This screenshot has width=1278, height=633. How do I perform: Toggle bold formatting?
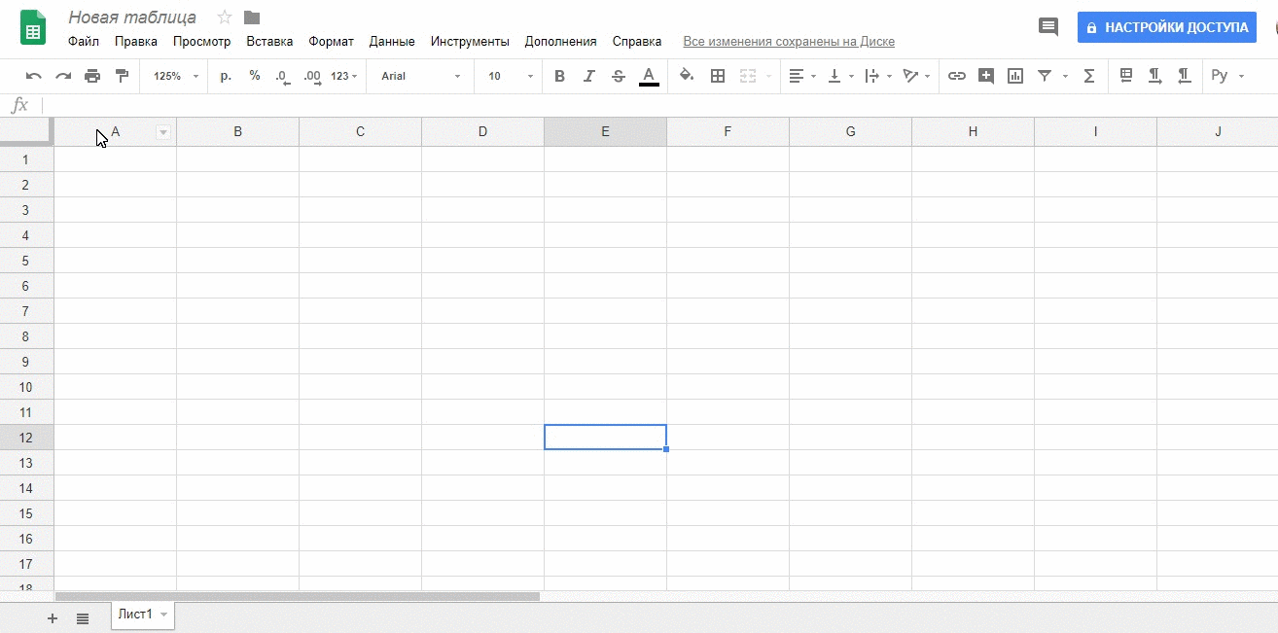point(559,76)
